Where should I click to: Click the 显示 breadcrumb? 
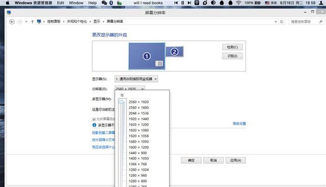(x=97, y=21)
